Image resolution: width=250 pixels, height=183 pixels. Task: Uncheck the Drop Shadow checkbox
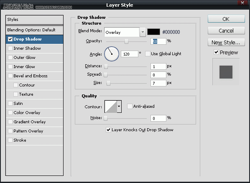[10, 39]
